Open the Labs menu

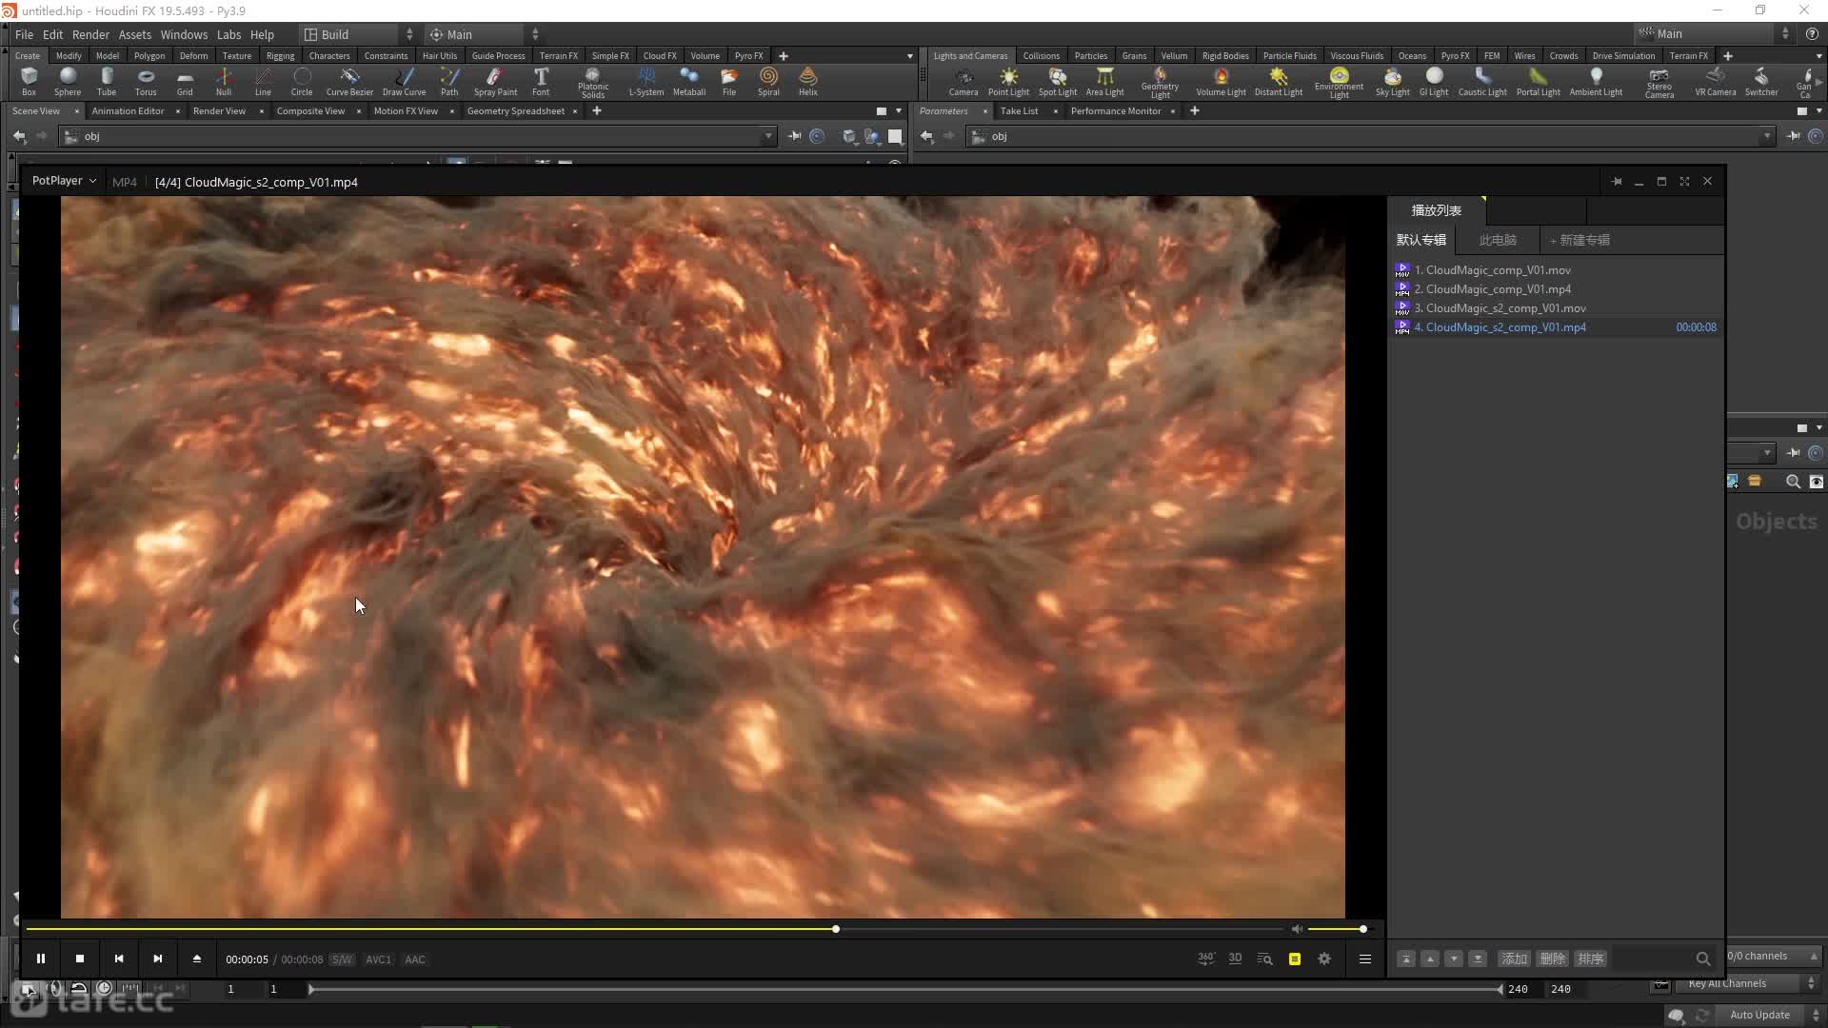point(228,34)
